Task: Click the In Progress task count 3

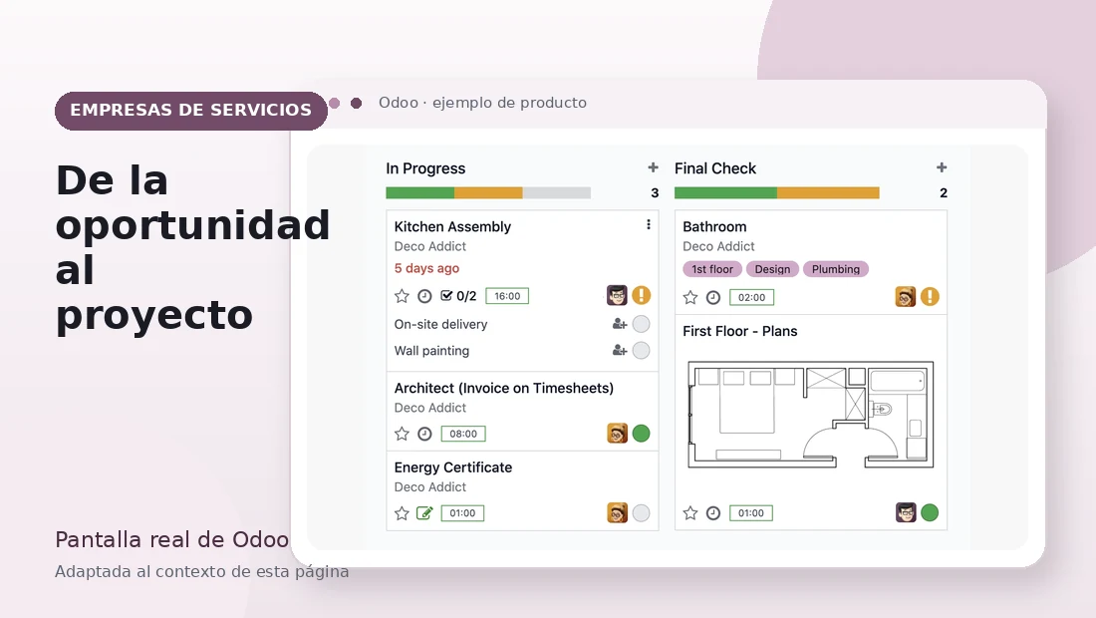Action: coord(655,193)
